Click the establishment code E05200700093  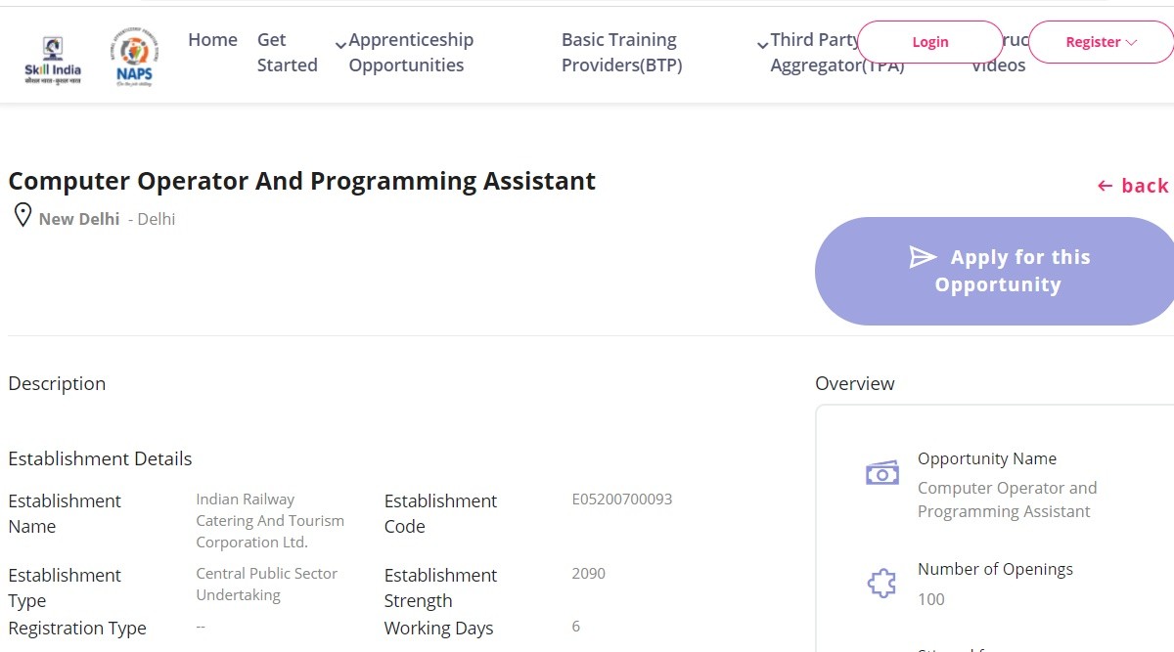(x=621, y=500)
